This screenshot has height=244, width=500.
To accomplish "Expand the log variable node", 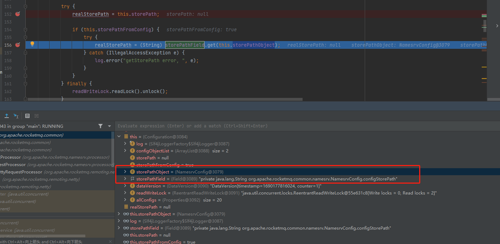I will click(x=125, y=144).
